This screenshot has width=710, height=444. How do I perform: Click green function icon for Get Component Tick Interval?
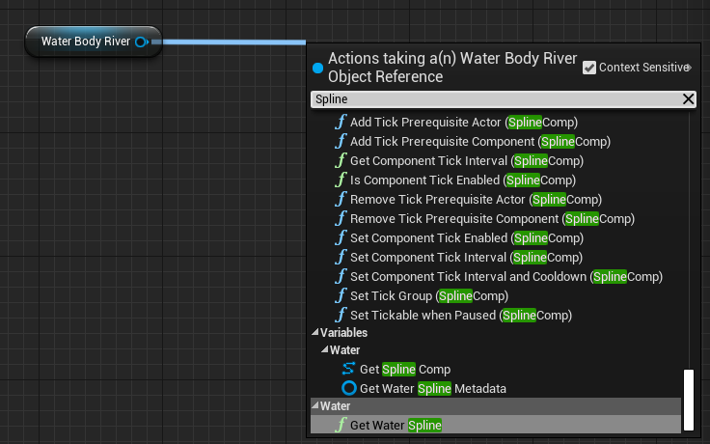point(341,161)
